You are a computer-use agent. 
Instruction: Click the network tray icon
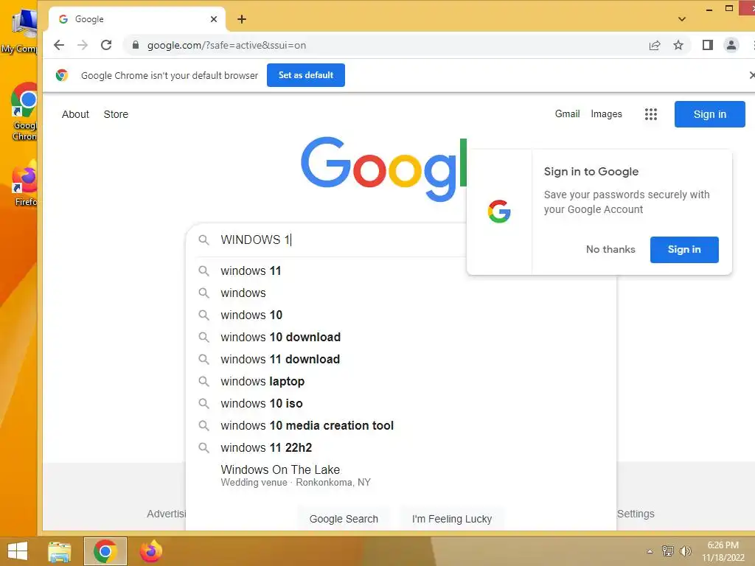[x=667, y=551]
